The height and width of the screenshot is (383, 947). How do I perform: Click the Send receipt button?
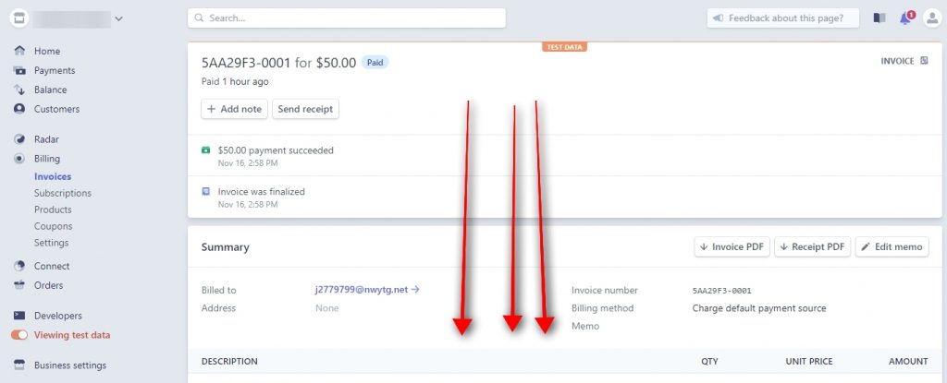[305, 109]
